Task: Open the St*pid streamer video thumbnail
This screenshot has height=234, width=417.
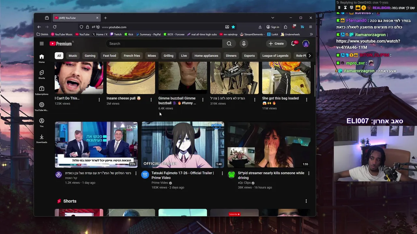Action: click(x=269, y=145)
